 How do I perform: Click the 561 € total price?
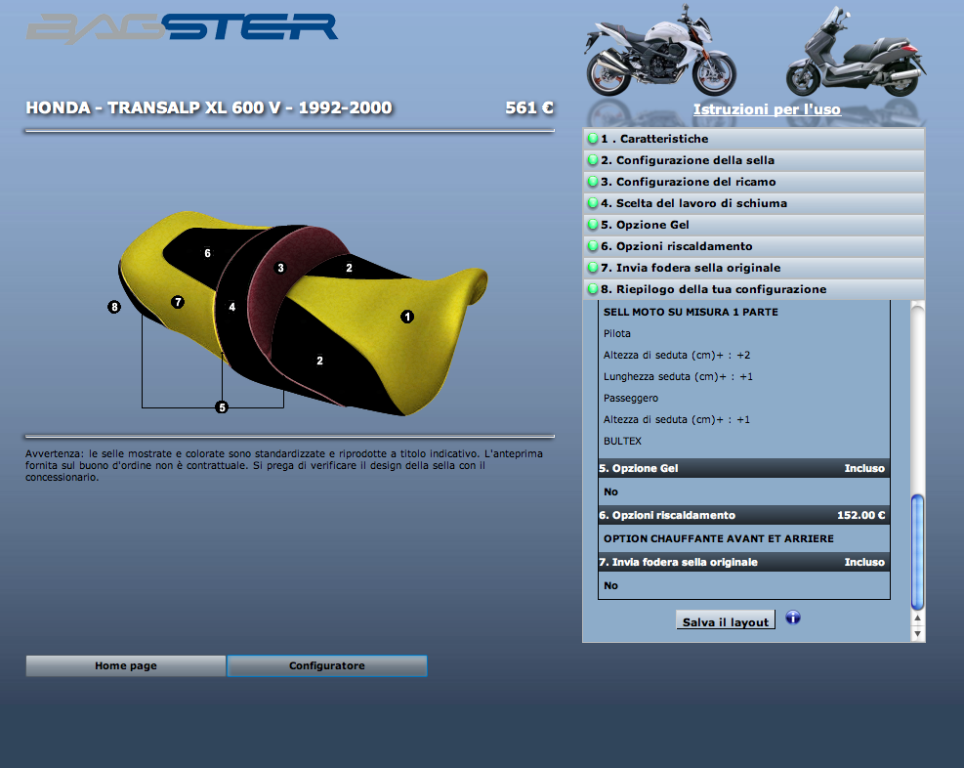click(x=529, y=107)
